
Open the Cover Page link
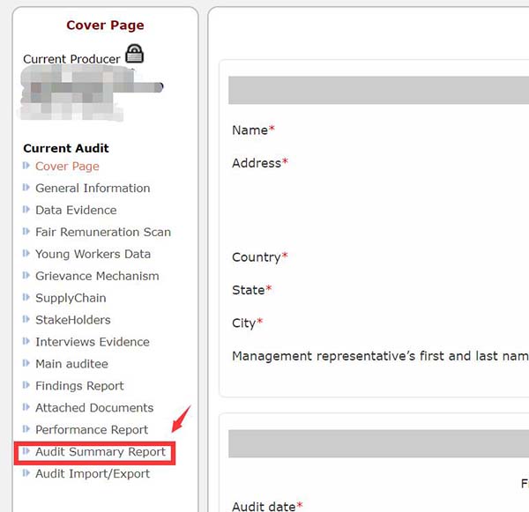point(67,167)
